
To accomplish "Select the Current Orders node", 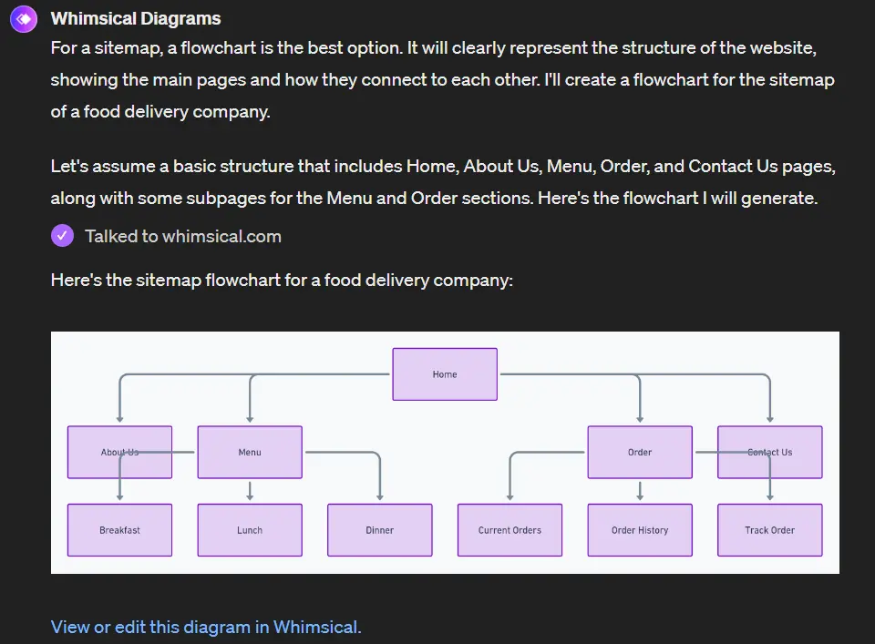I will (510, 529).
